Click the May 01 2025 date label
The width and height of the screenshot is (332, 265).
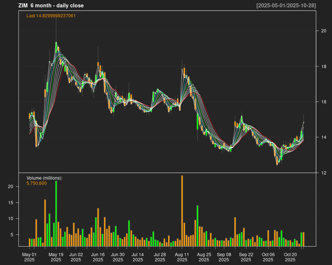coord(29,257)
